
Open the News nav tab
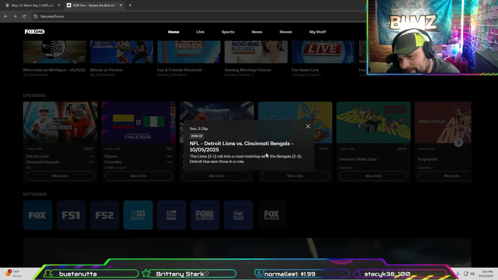(257, 32)
